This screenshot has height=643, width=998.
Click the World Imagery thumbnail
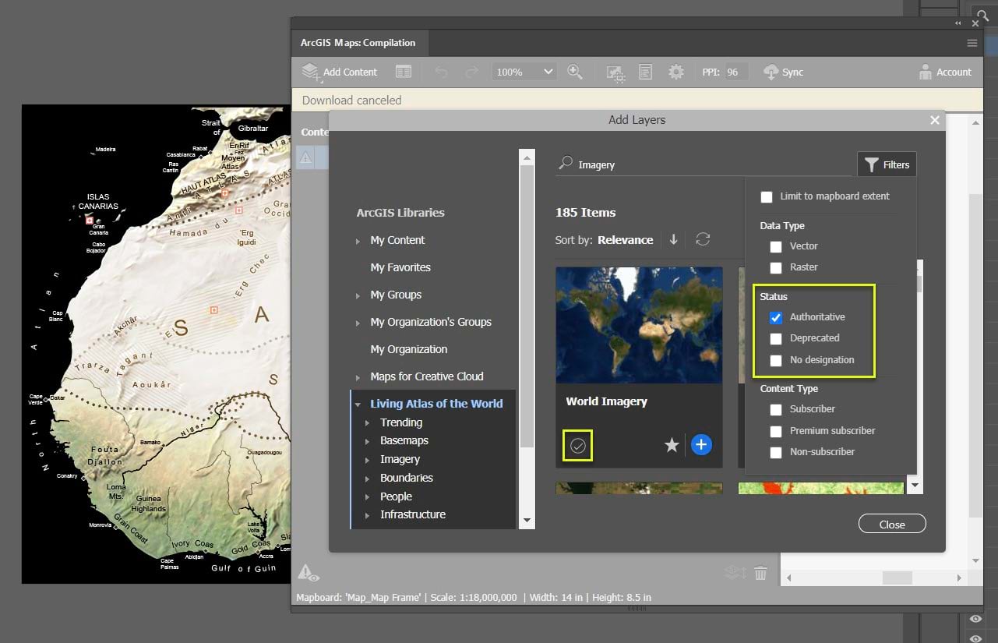point(639,324)
